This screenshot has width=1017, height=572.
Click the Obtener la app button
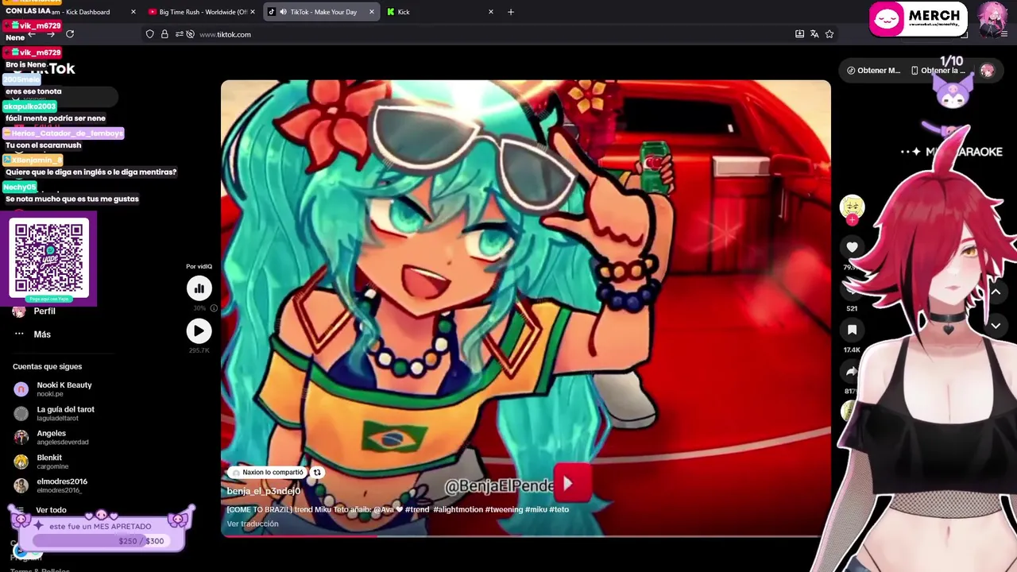coord(938,71)
